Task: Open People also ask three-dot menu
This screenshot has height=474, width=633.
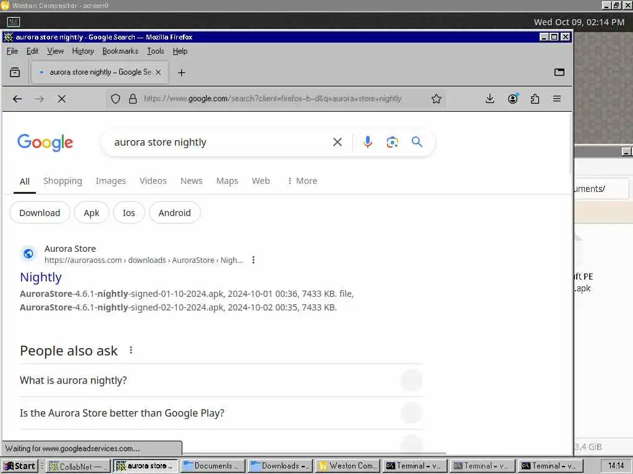Action: point(131,351)
